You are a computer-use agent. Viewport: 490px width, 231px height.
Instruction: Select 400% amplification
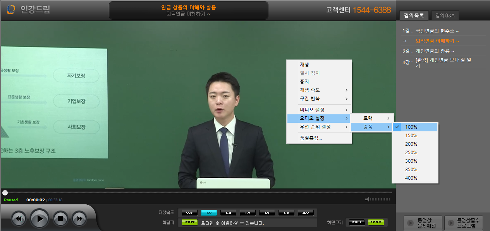[415, 178]
